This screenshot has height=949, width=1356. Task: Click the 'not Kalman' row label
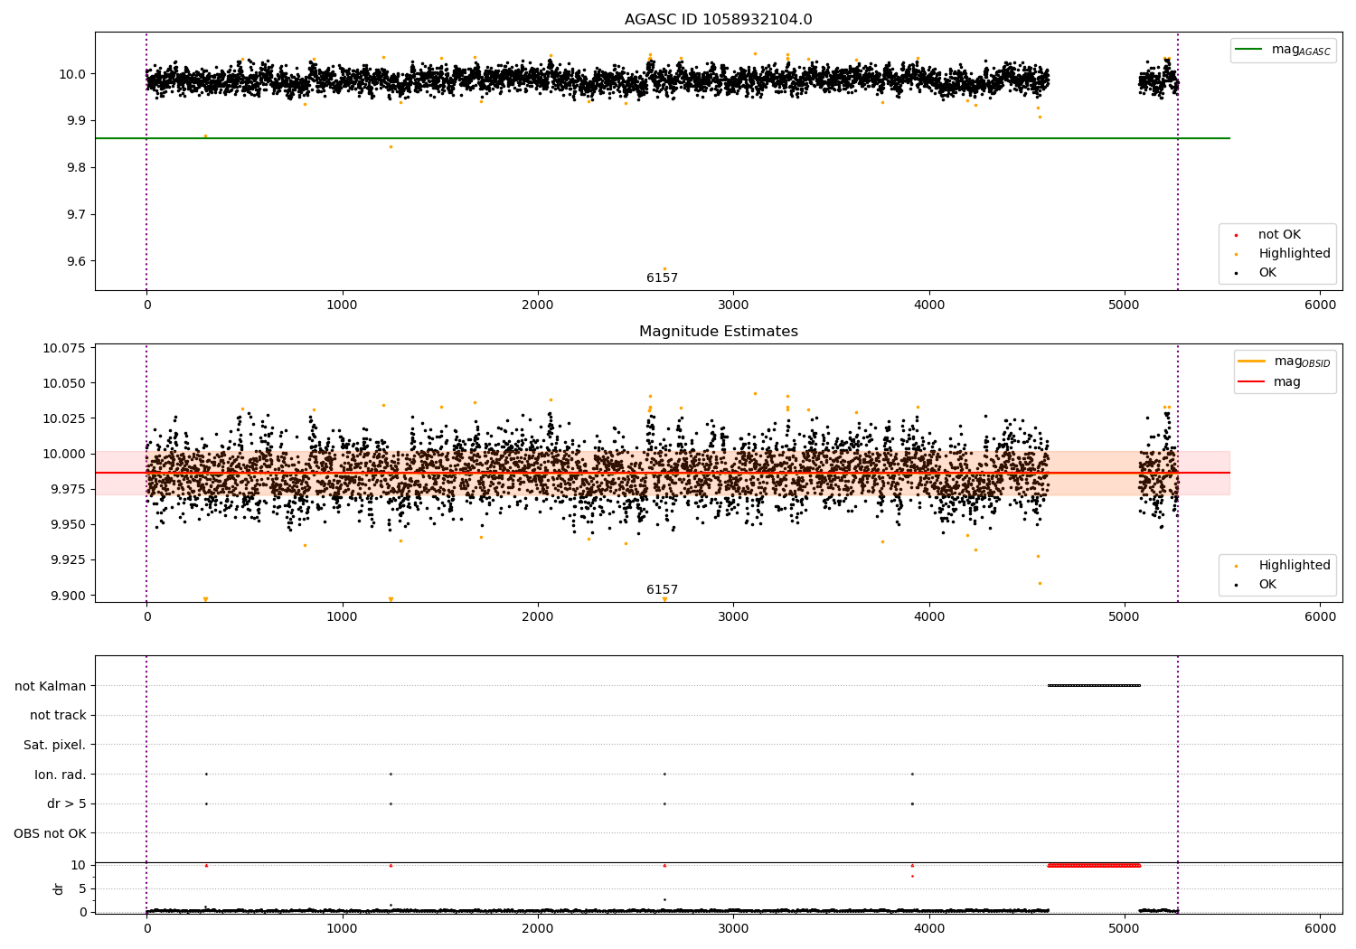[x=51, y=686]
